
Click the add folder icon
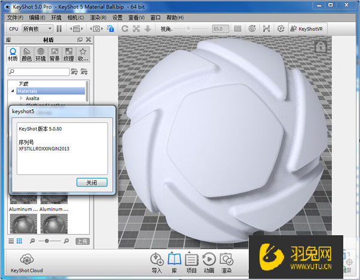pos(74,72)
